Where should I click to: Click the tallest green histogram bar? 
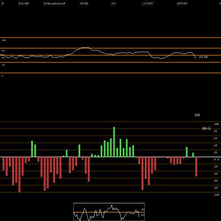(x=114, y=142)
